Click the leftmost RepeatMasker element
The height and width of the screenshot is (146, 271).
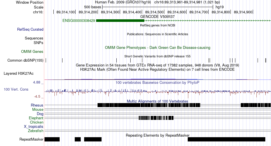point(52,139)
